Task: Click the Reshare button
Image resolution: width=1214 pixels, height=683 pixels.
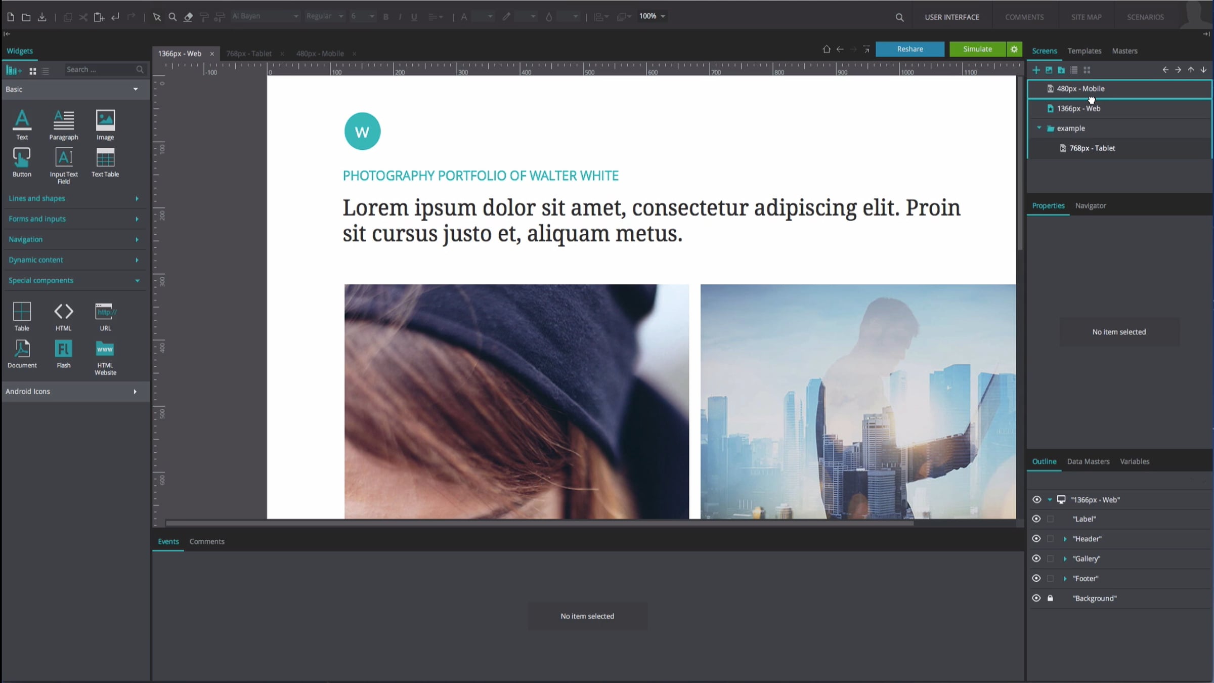Action: (910, 49)
